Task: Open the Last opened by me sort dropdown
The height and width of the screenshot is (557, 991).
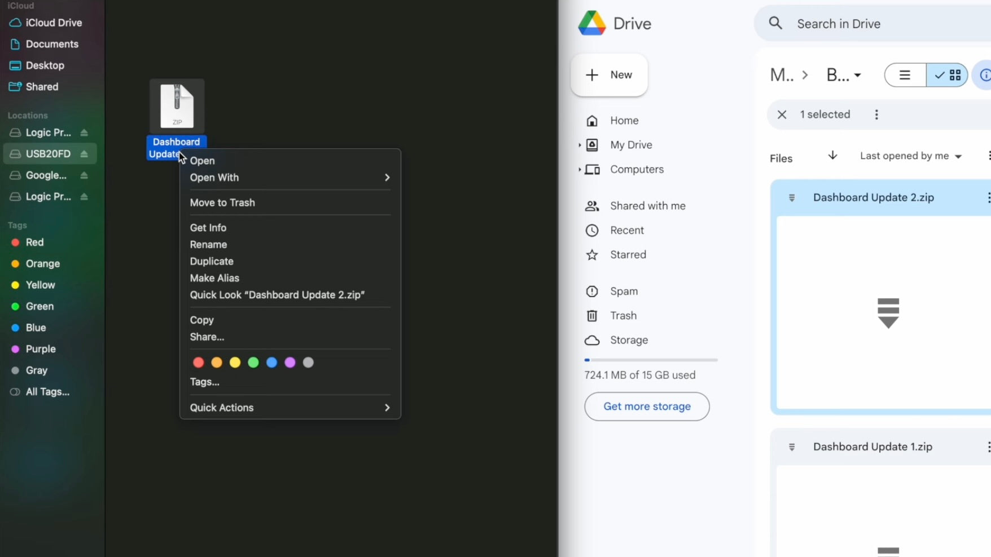Action: tap(910, 156)
